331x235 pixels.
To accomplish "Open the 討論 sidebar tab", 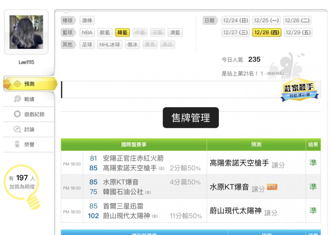I will [x=29, y=129].
